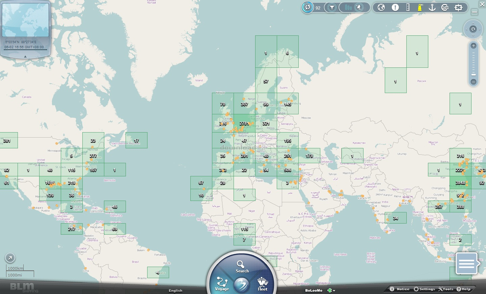Open the exclamation alert icon
The image size is (486, 294).
[x=395, y=7]
